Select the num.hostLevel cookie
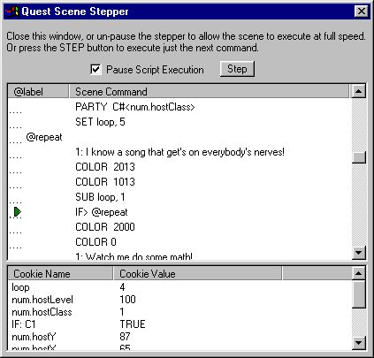Screen dimensions: 374x358 pos(42,300)
